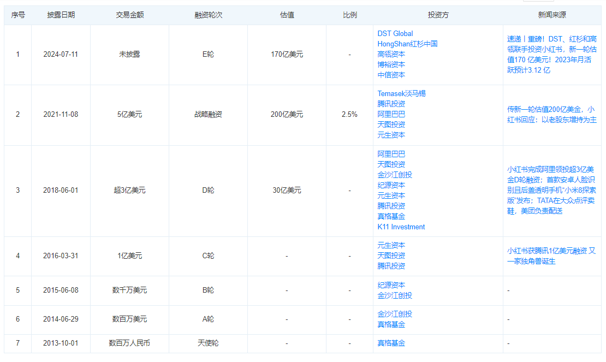Open the Temasek淡马锡 investor link
The image size is (606, 362).
(x=401, y=93)
